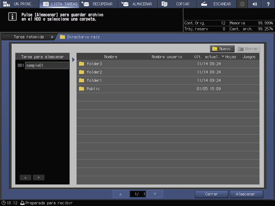Select the folder2 name text
The width and height of the screenshot is (275, 206).
point(94,72)
